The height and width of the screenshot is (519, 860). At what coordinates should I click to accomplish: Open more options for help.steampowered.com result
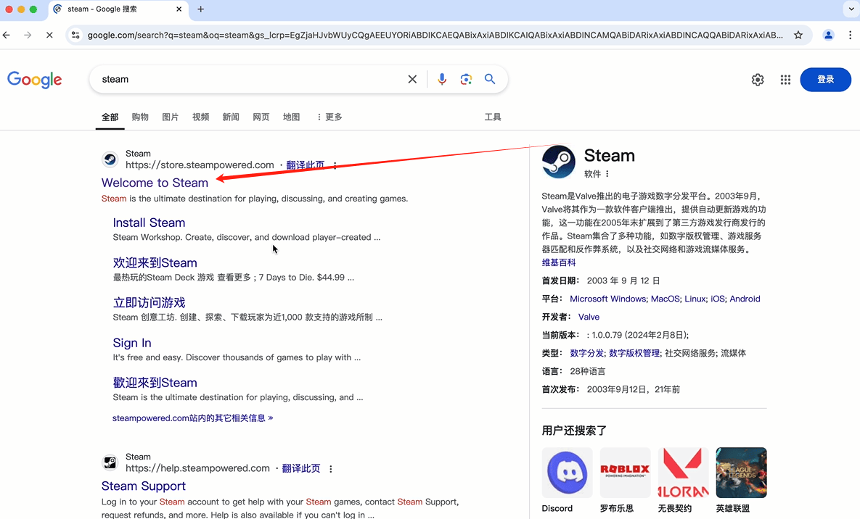coord(330,468)
